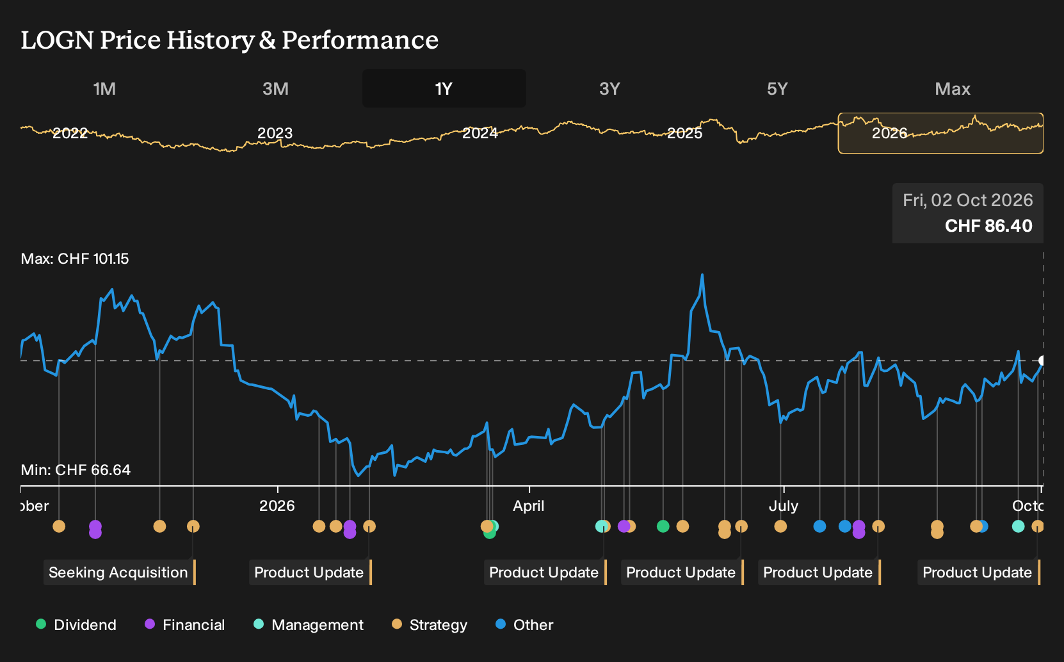
Task: Click the April label on the time axis
Action: (529, 506)
